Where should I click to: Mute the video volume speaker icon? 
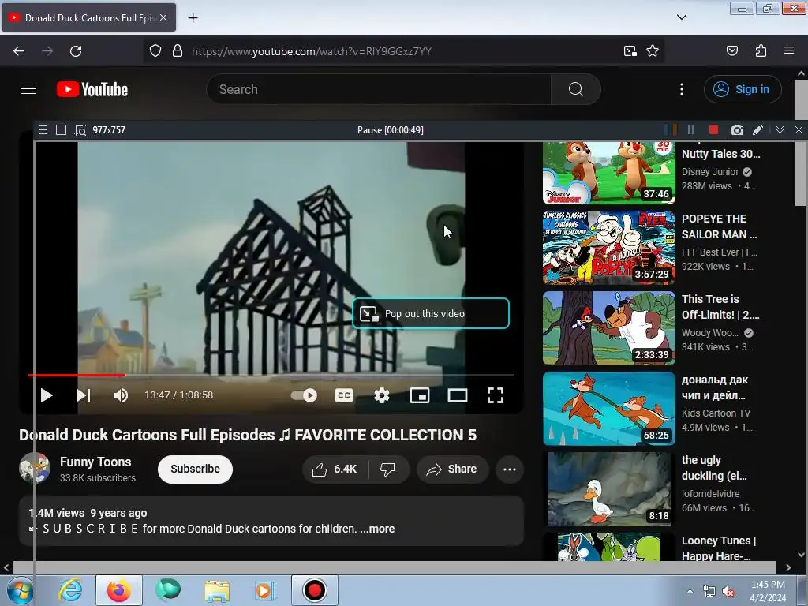121,395
